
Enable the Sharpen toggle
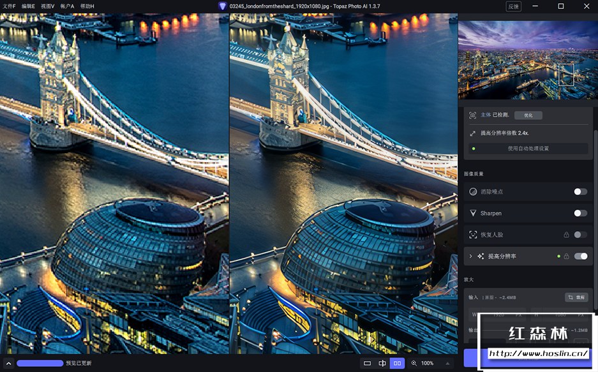581,213
